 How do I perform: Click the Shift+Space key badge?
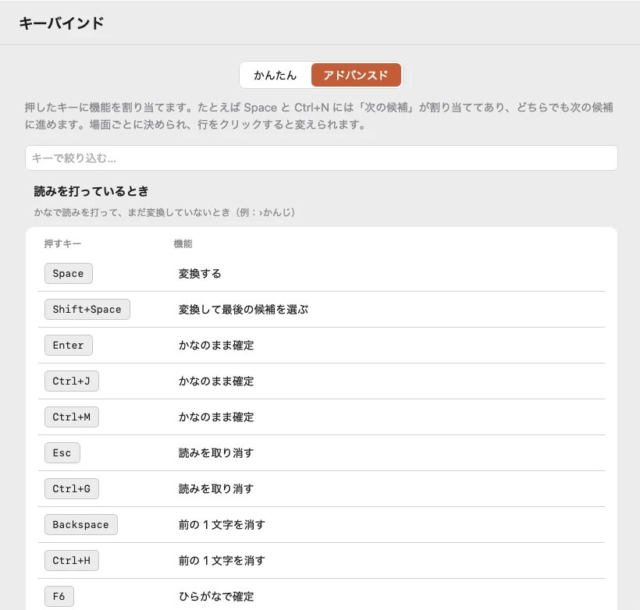pyautogui.click(x=87, y=309)
